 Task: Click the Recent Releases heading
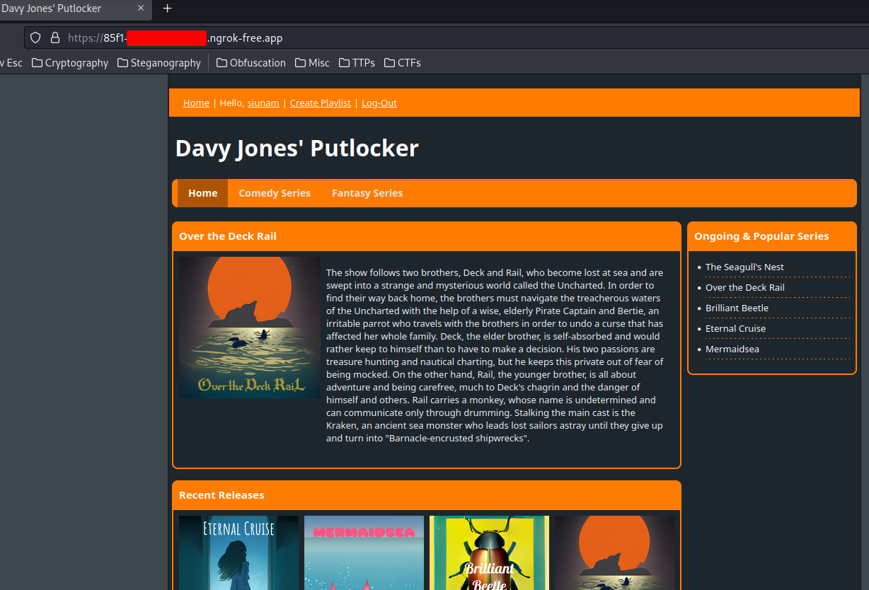[221, 495]
